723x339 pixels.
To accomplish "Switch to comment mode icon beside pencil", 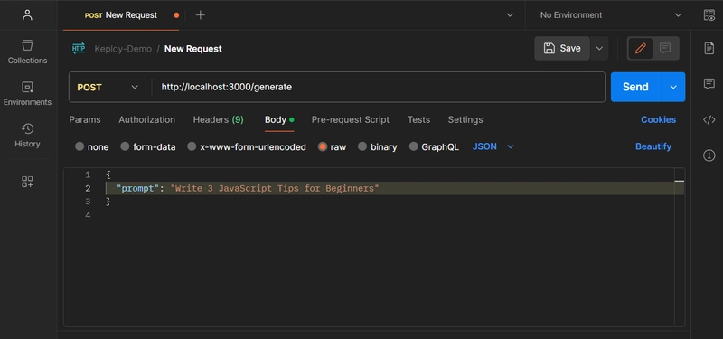I will coord(665,48).
